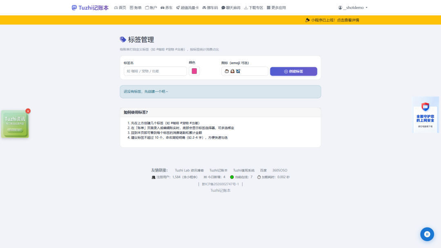Go to 首页 from the top navigation

click(x=120, y=8)
